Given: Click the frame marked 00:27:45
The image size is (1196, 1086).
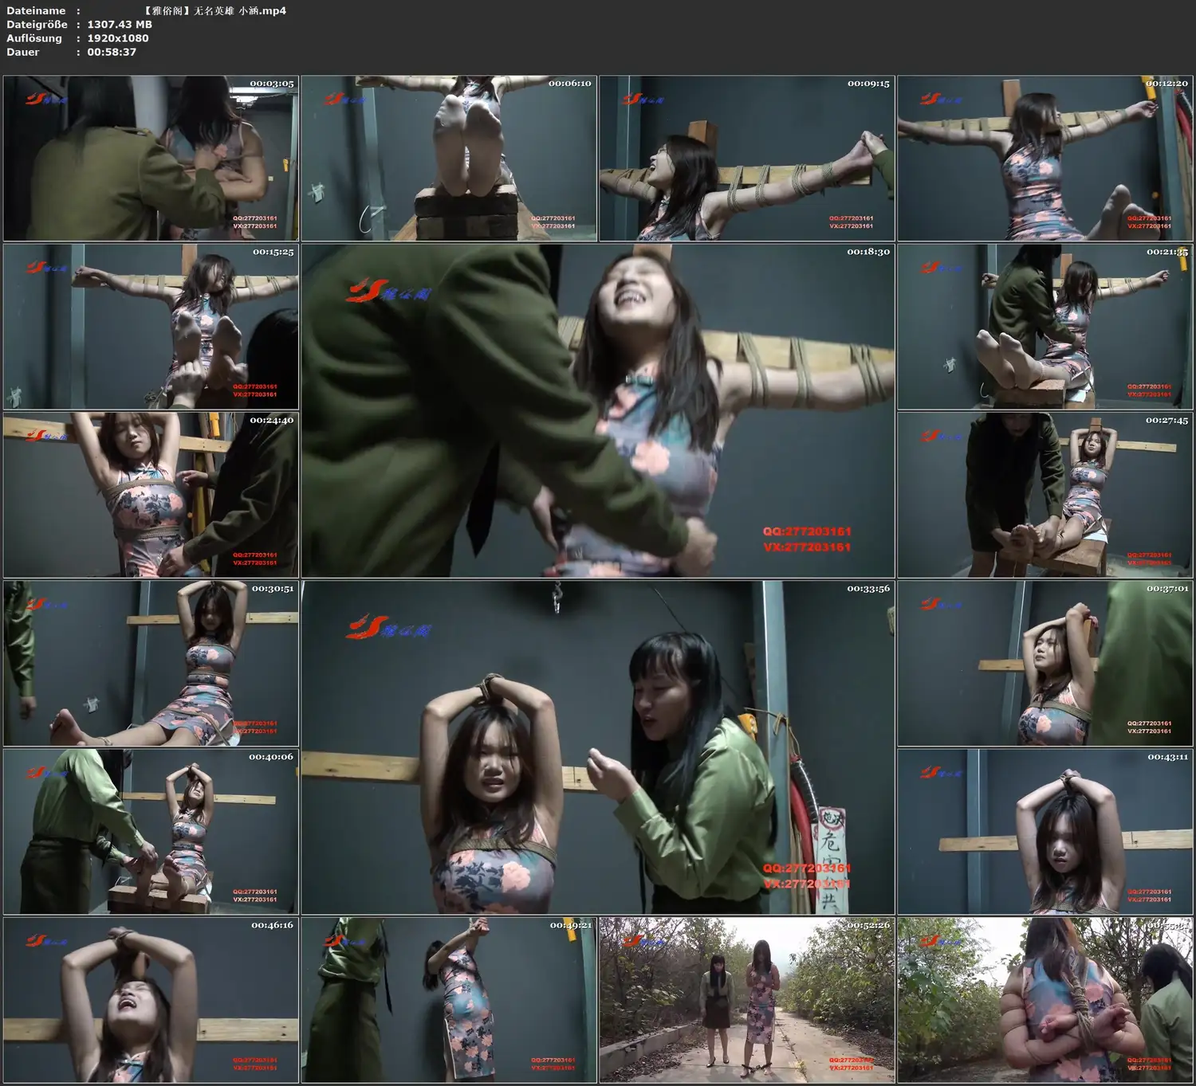Looking at the screenshot, I should 1045,495.
